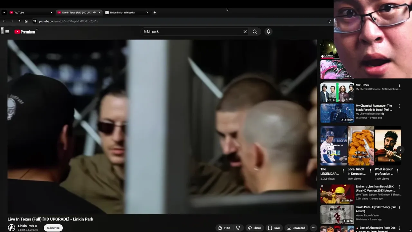Go back with browser back arrow

[4, 21]
